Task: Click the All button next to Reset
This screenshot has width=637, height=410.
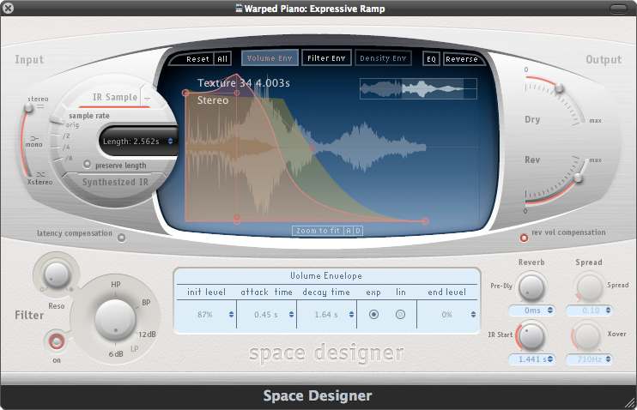Action: 222,59
